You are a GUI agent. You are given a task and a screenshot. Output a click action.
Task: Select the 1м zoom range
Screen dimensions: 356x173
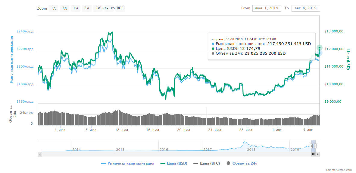tap(76, 8)
